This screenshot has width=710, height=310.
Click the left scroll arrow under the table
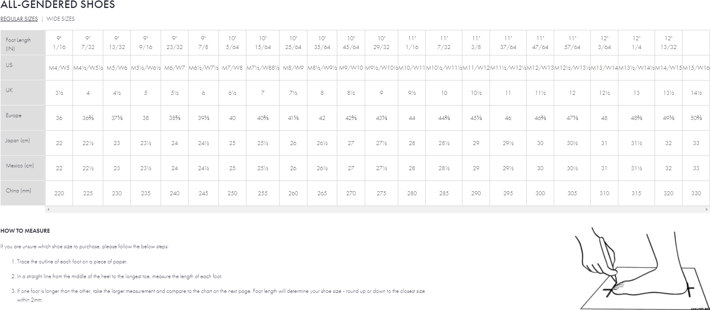point(48,209)
